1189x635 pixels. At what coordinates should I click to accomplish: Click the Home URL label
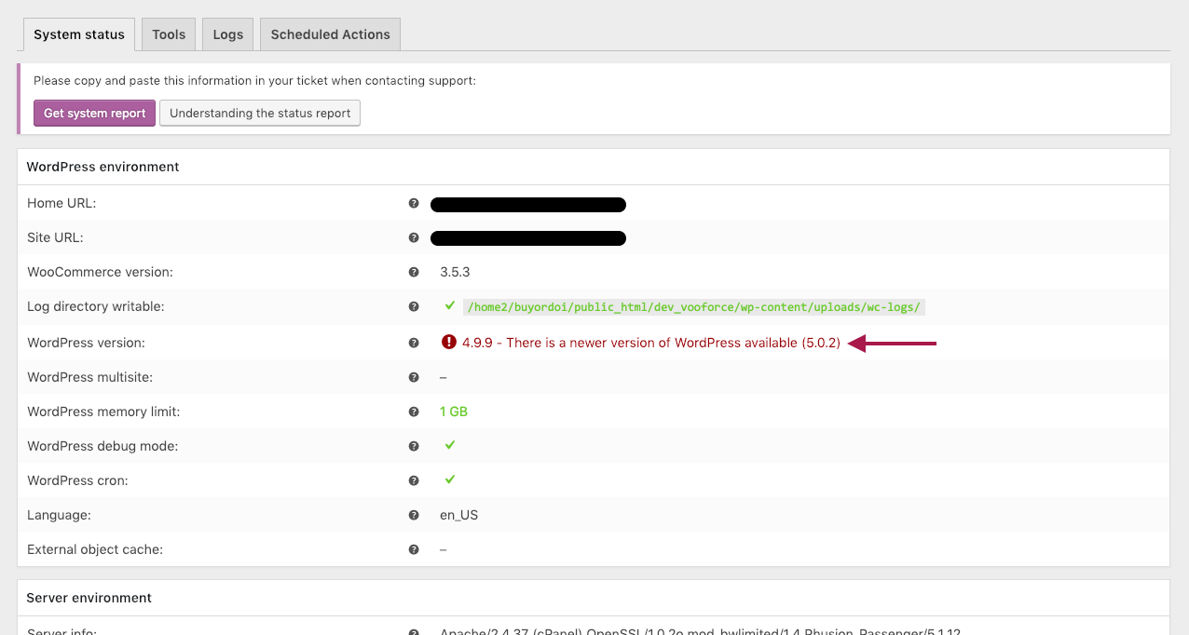61,203
